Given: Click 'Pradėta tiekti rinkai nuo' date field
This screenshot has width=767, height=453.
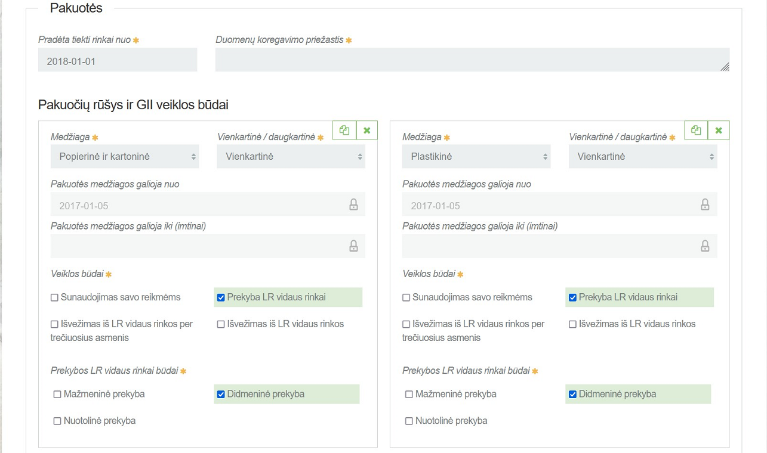Looking at the screenshot, I should pos(118,60).
